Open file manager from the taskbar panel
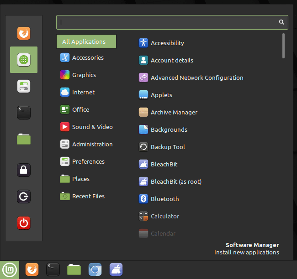The width and height of the screenshot is (297, 279). coord(74,269)
